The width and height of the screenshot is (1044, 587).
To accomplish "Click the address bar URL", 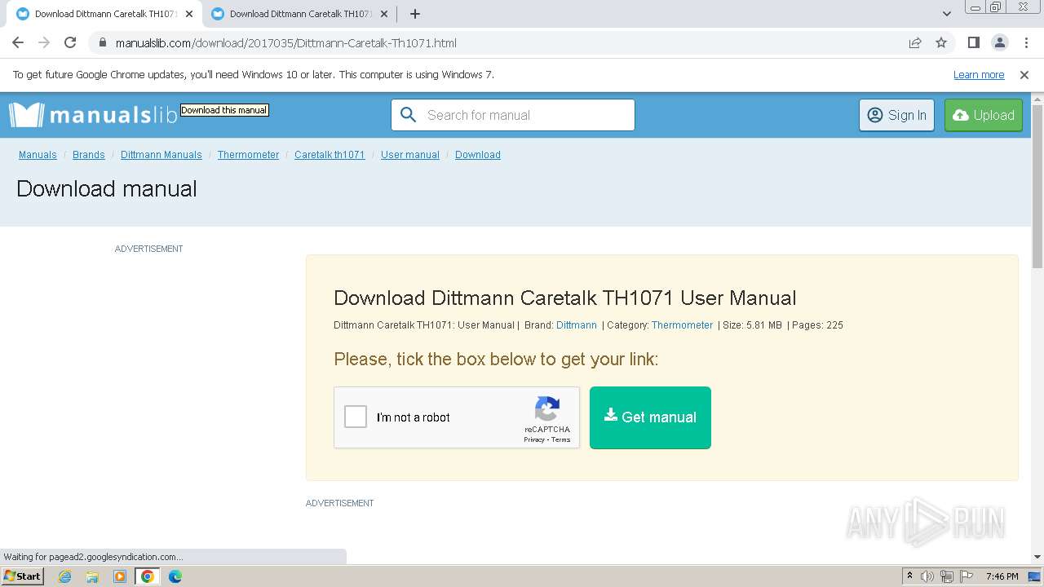I will [286, 43].
